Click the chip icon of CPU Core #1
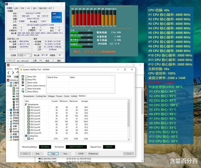This screenshot has height=168, width=201. [x=29, y=107]
